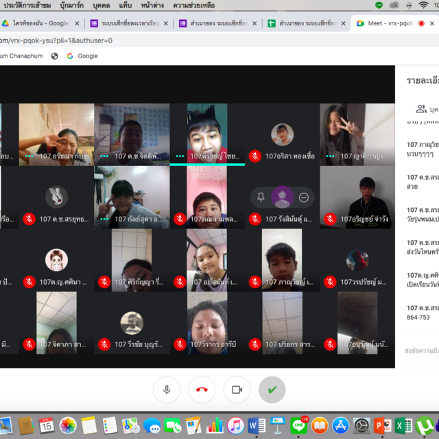The width and height of the screenshot is (439, 439).
Task: Turn off the camera with the video button
Action: pyautogui.click(x=237, y=390)
